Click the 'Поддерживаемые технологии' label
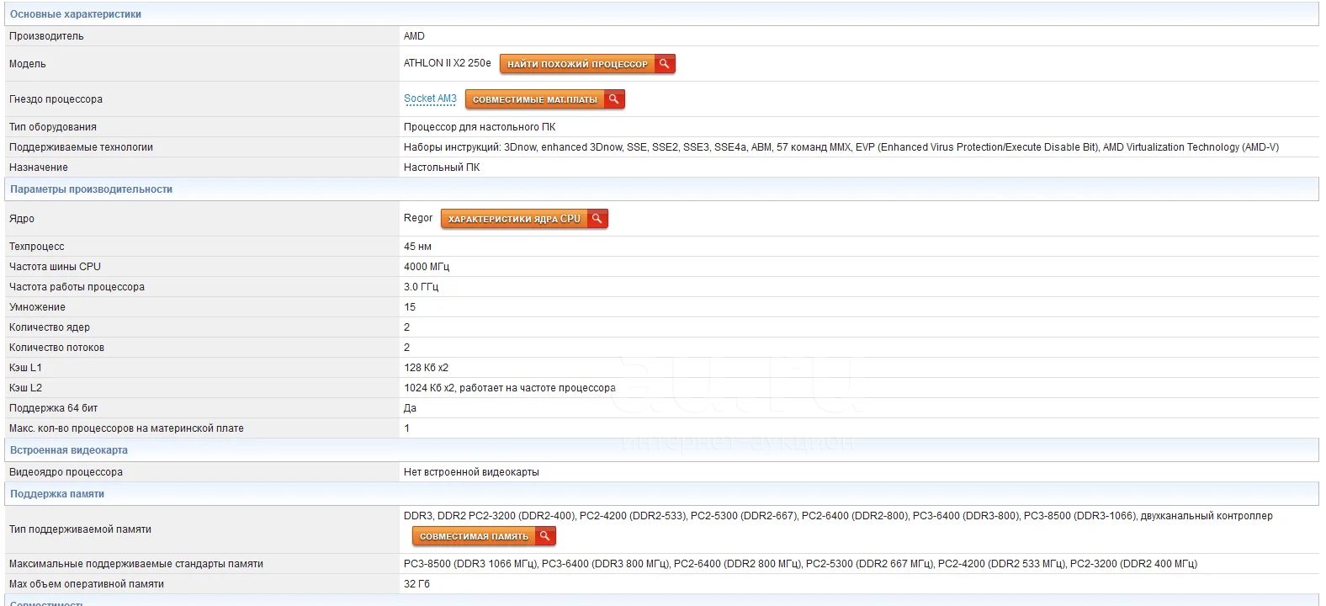This screenshot has height=606, width=1326. point(82,147)
